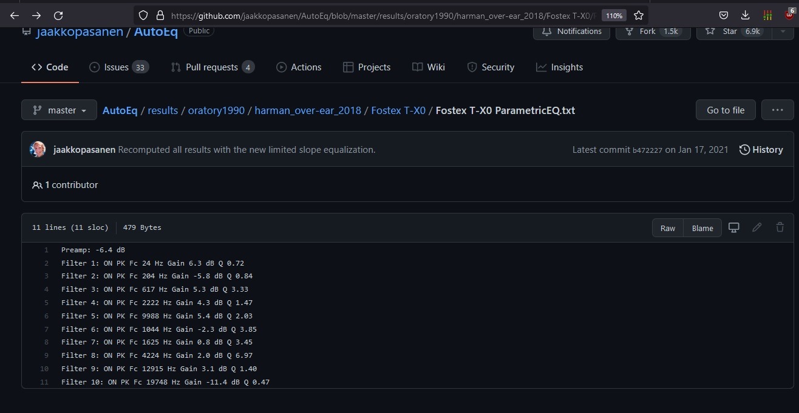Click the Notifications bell button
The width and height of the screenshot is (799, 413).
point(571,31)
